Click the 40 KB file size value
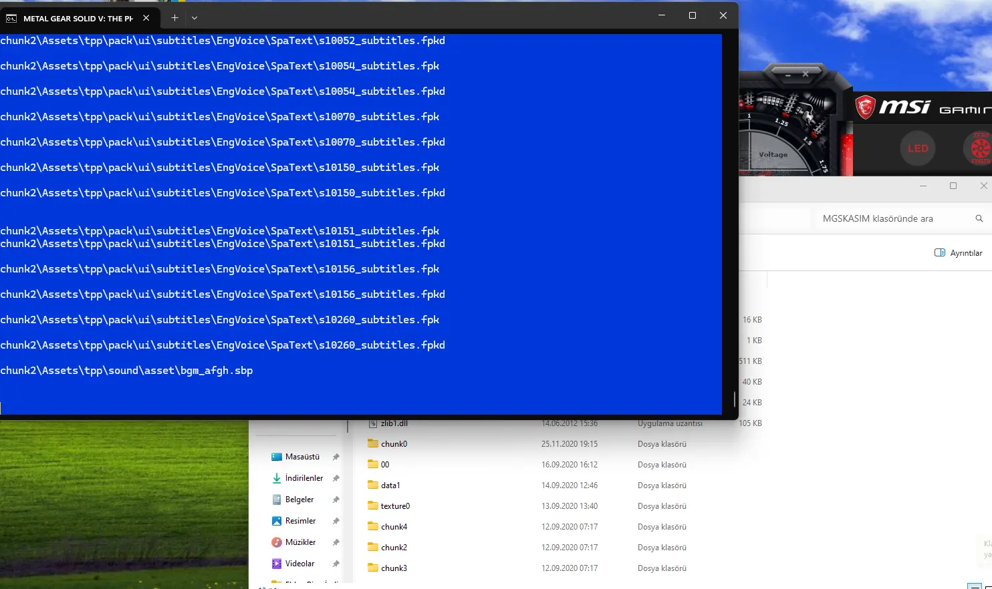The width and height of the screenshot is (992, 589). (752, 382)
